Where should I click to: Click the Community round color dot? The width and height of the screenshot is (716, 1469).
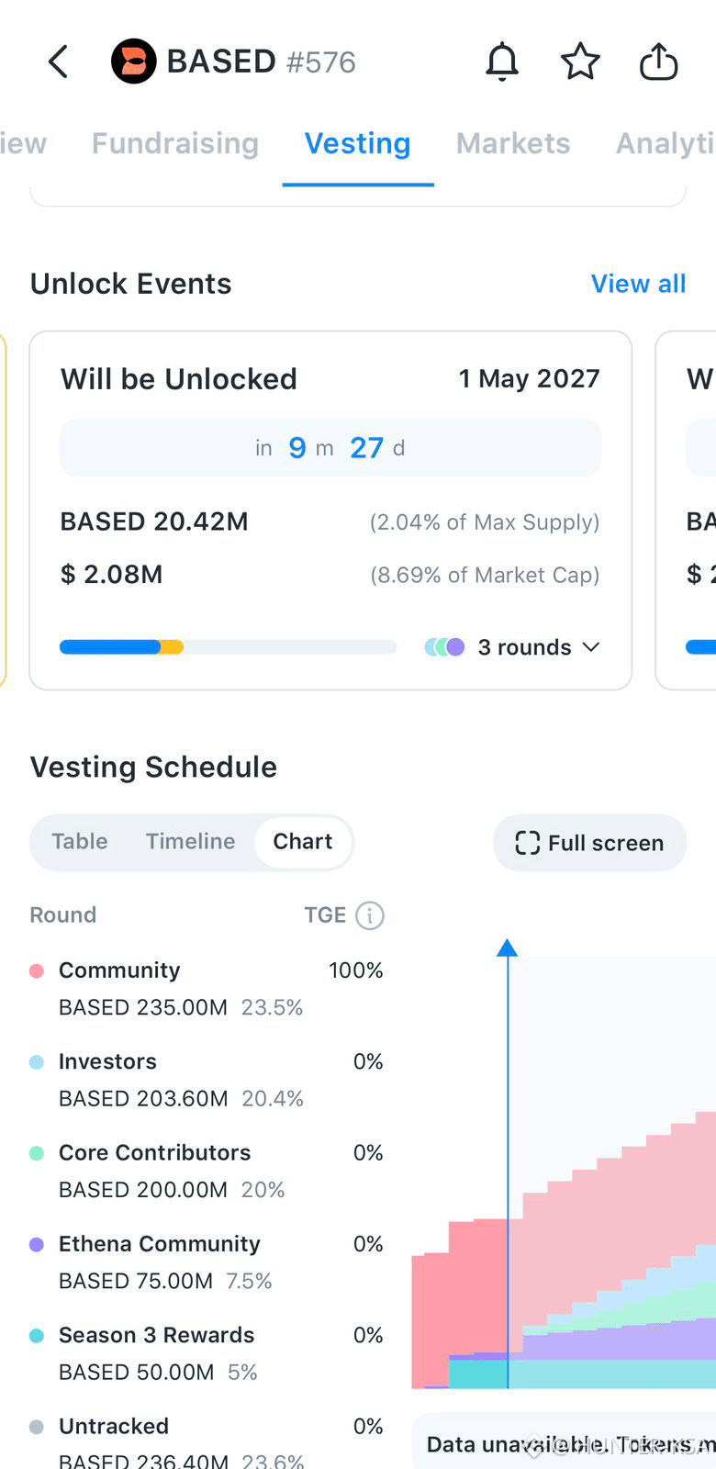pyautogui.click(x=37, y=970)
